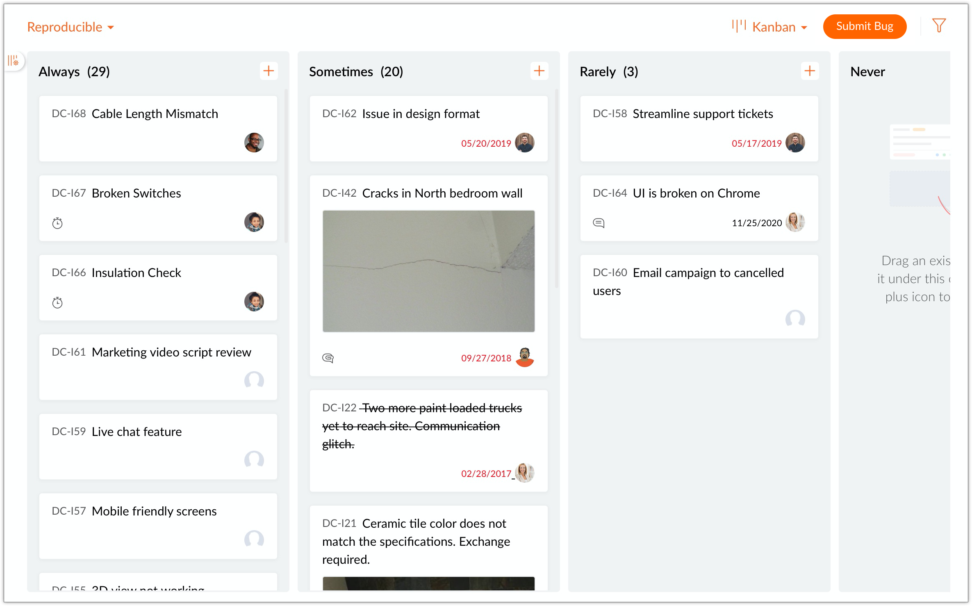The width and height of the screenshot is (972, 606).
Task: Expand the Reproducible grouping dropdown
Action: [71, 27]
